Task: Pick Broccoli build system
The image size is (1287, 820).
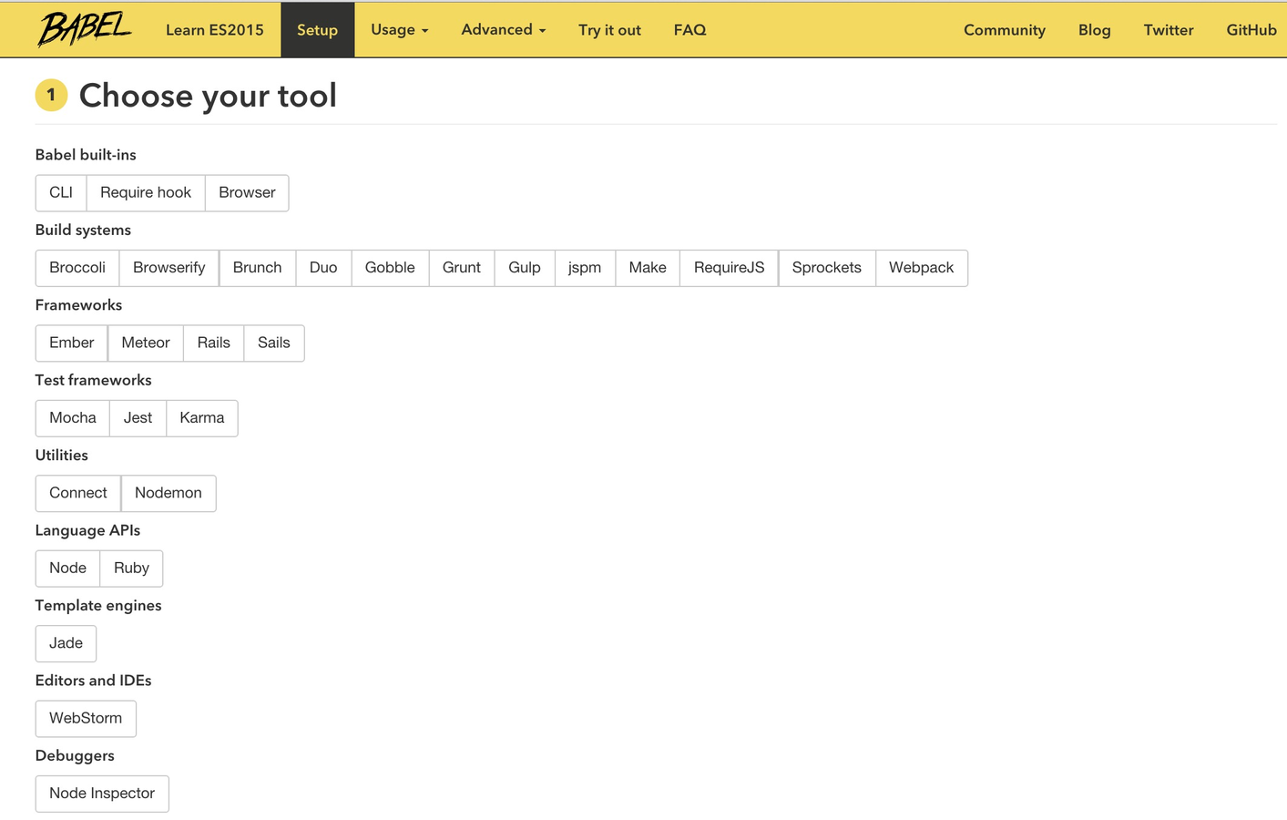Action: coord(77,268)
